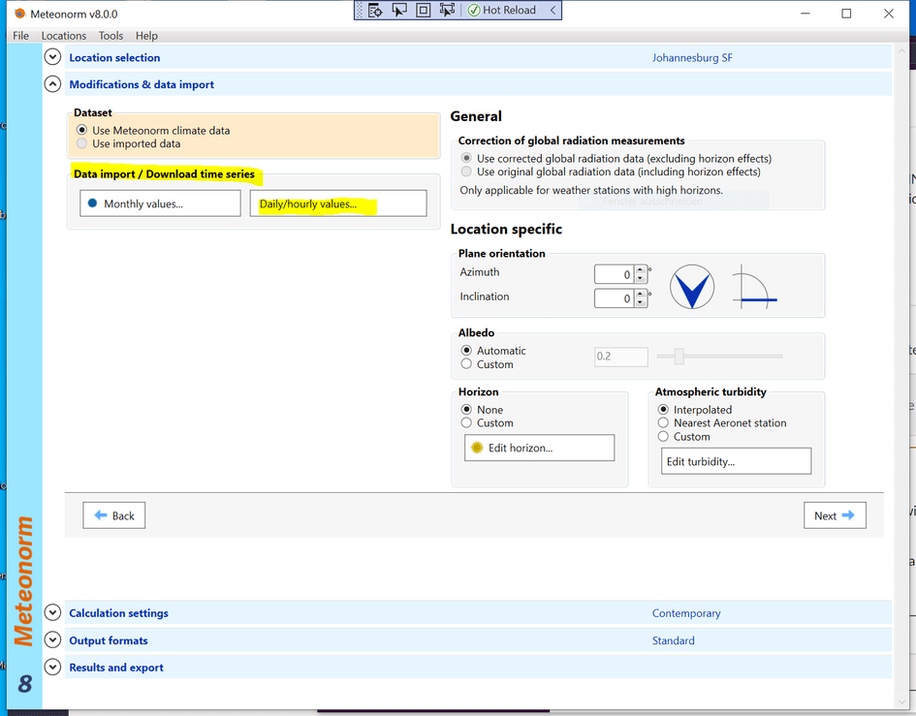Image resolution: width=916 pixels, height=716 pixels.
Task: Click the display layout adorners icon
Action: click(423, 10)
